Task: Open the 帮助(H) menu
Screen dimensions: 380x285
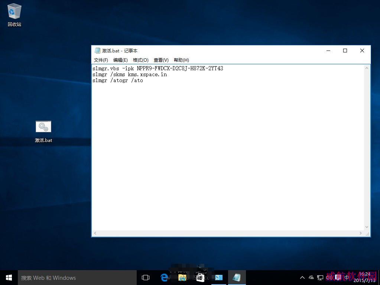Action: pyautogui.click(x=181, y=60)
